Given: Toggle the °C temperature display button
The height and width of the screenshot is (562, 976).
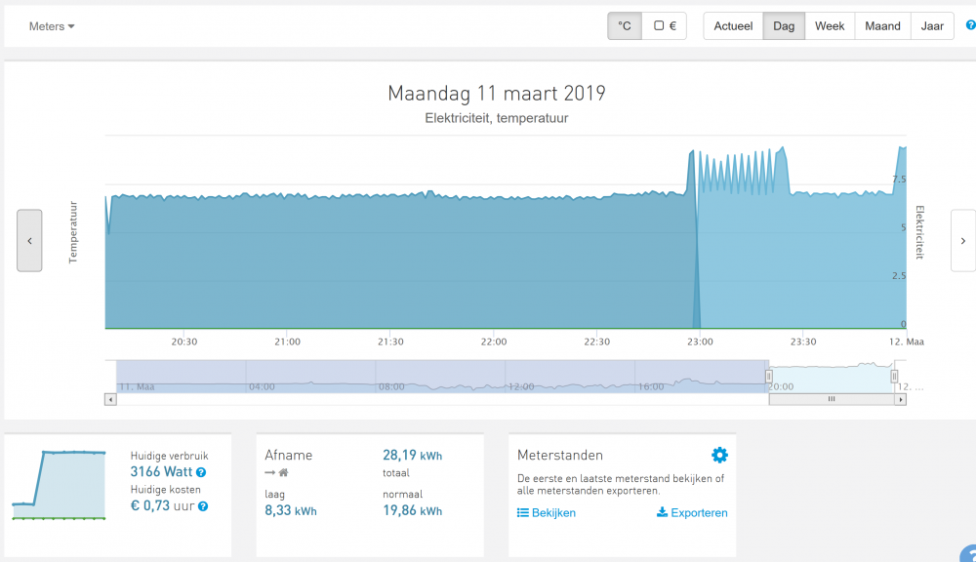Looking at the screenshot, I should click(625, 26).
